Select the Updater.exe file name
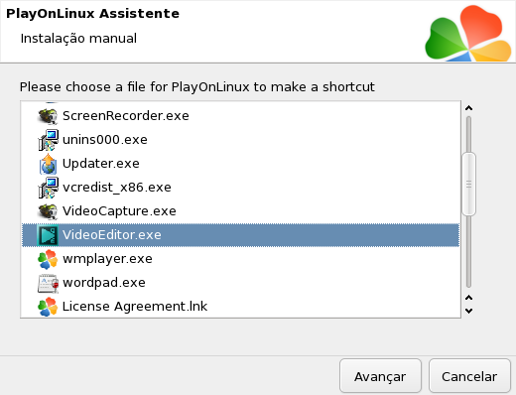 coord(101,164)
